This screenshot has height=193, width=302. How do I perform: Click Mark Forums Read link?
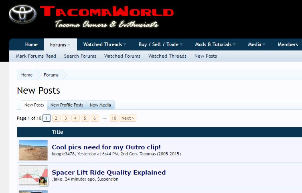point(36,56)
